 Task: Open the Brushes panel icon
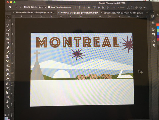153,29
